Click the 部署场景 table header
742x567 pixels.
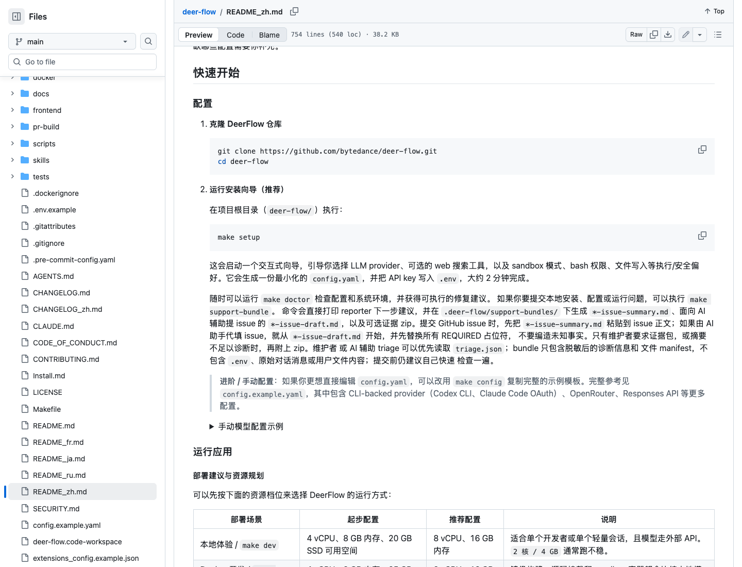point(246,520)
